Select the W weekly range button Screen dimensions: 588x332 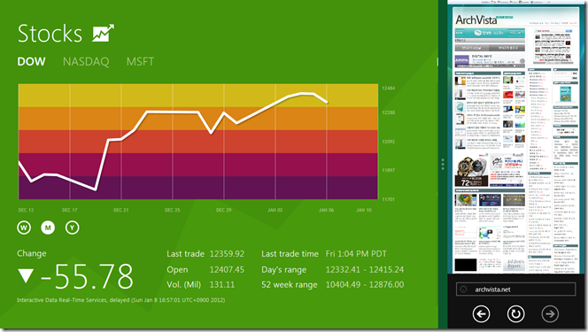point(24,228)
